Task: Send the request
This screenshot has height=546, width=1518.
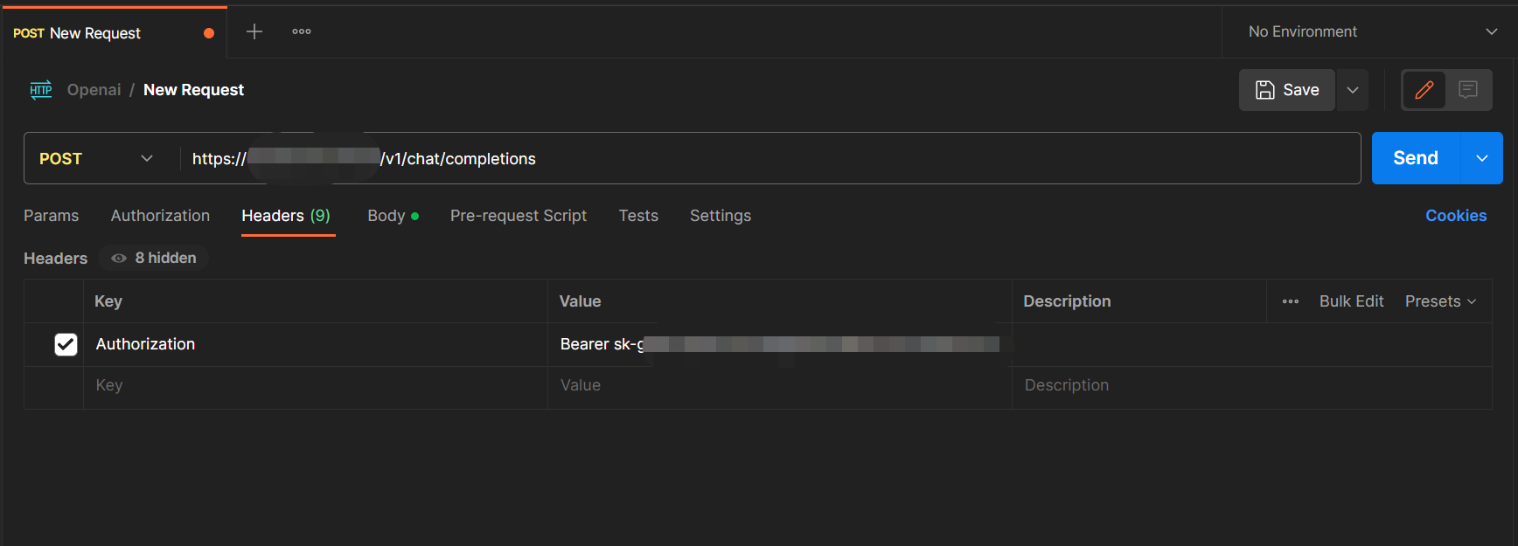Action: coord(1416,158)
